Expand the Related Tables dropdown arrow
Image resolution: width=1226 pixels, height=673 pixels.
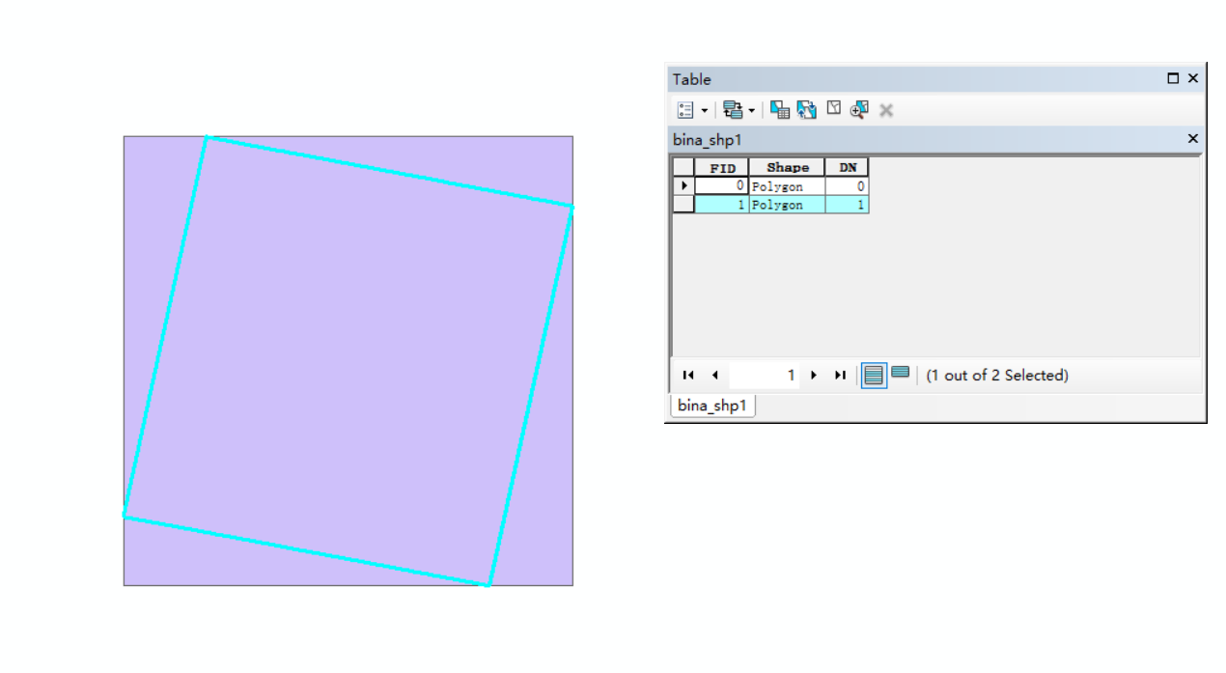point(751,110)
